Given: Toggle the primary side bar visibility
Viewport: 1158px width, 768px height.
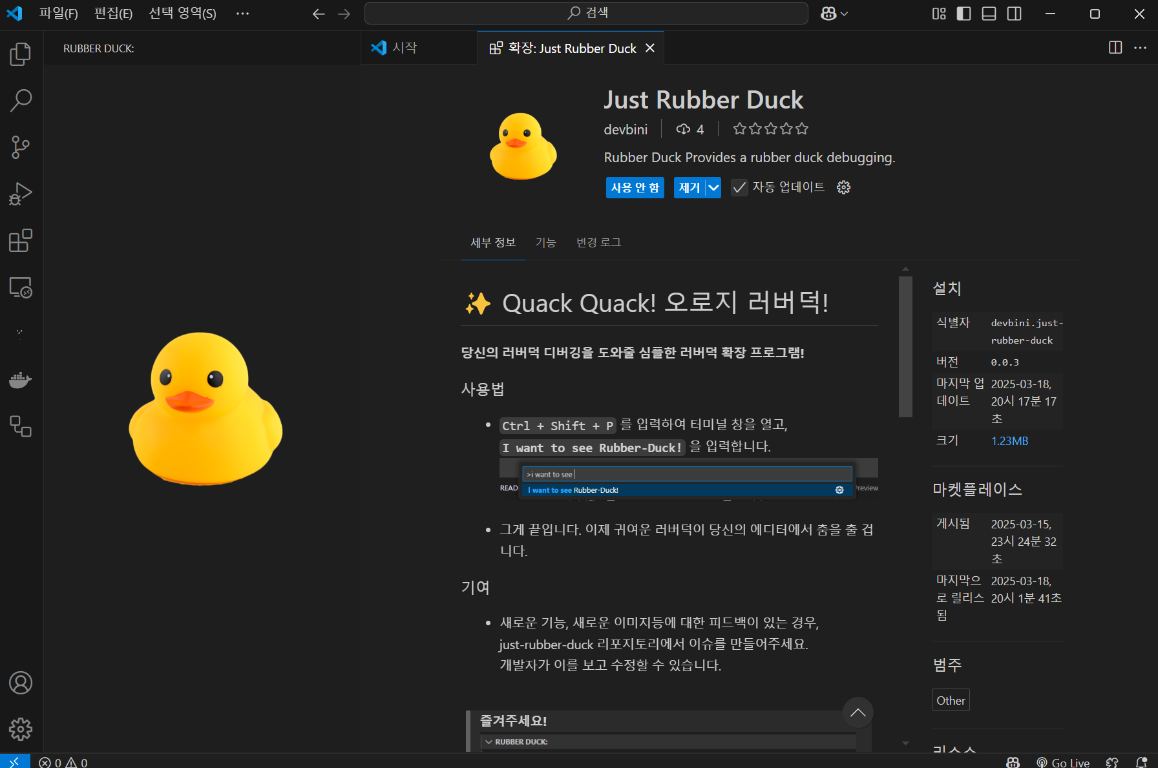Looking at the screenshot, I should coord(963,14).
